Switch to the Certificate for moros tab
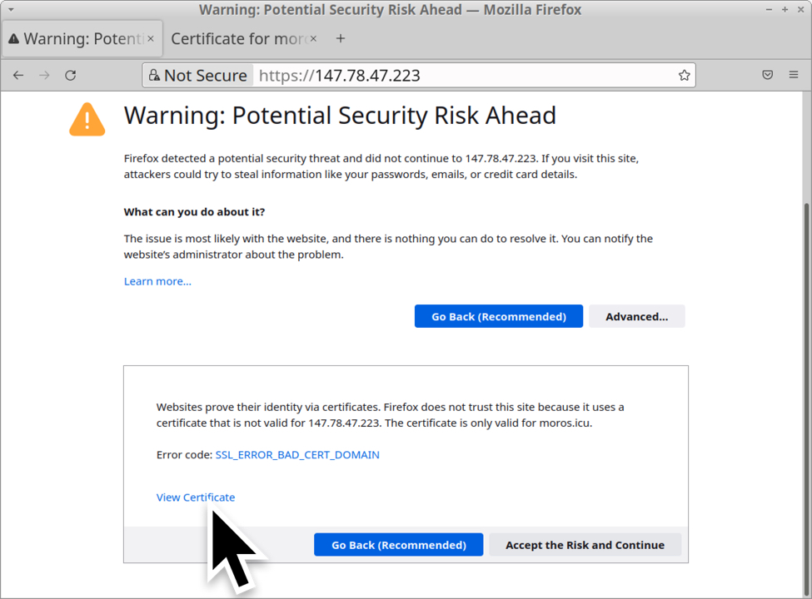The image size is (812, 599). tap(237, 38)
